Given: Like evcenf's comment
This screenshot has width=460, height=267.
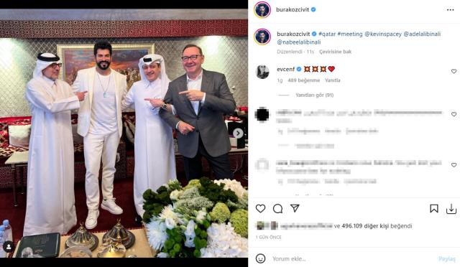Looking at the screenshot, I should (x=454, y=71).
